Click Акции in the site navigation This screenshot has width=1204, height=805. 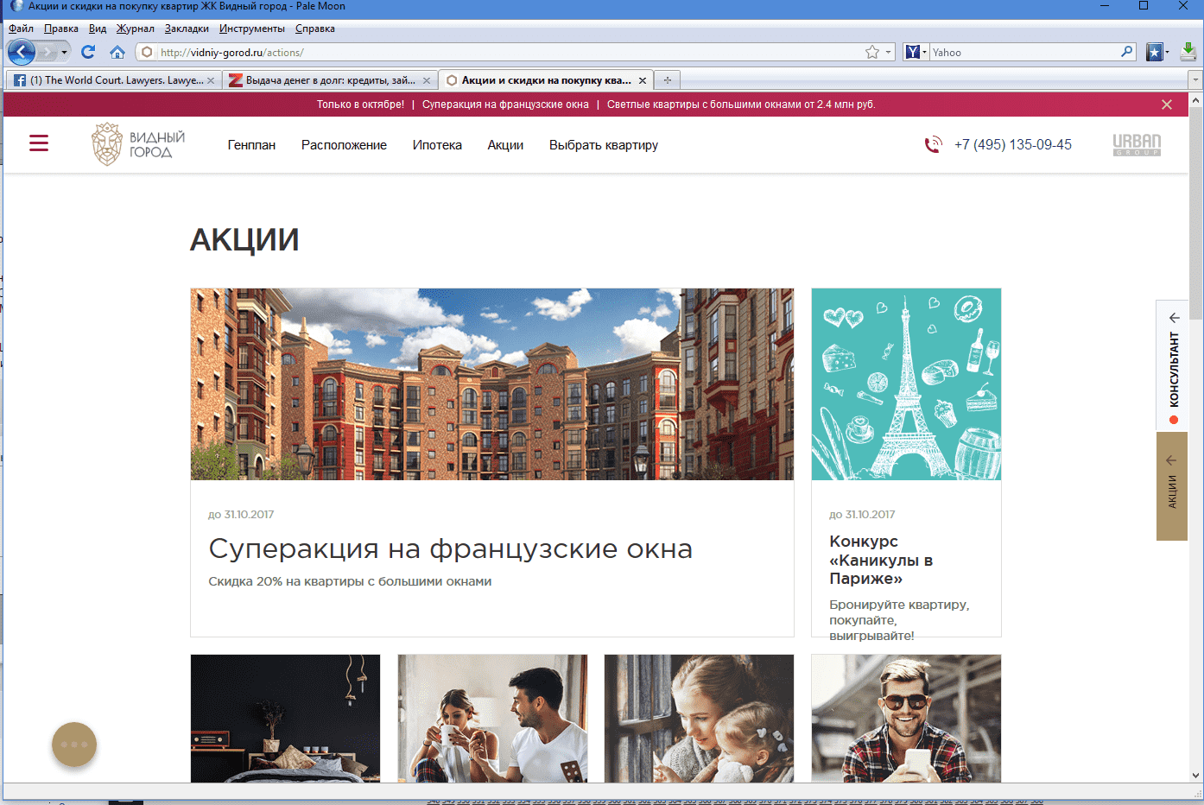(505, 145)
